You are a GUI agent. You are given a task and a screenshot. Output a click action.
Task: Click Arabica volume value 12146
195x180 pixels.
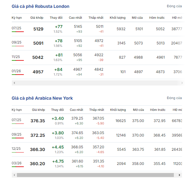pos(121,135)
